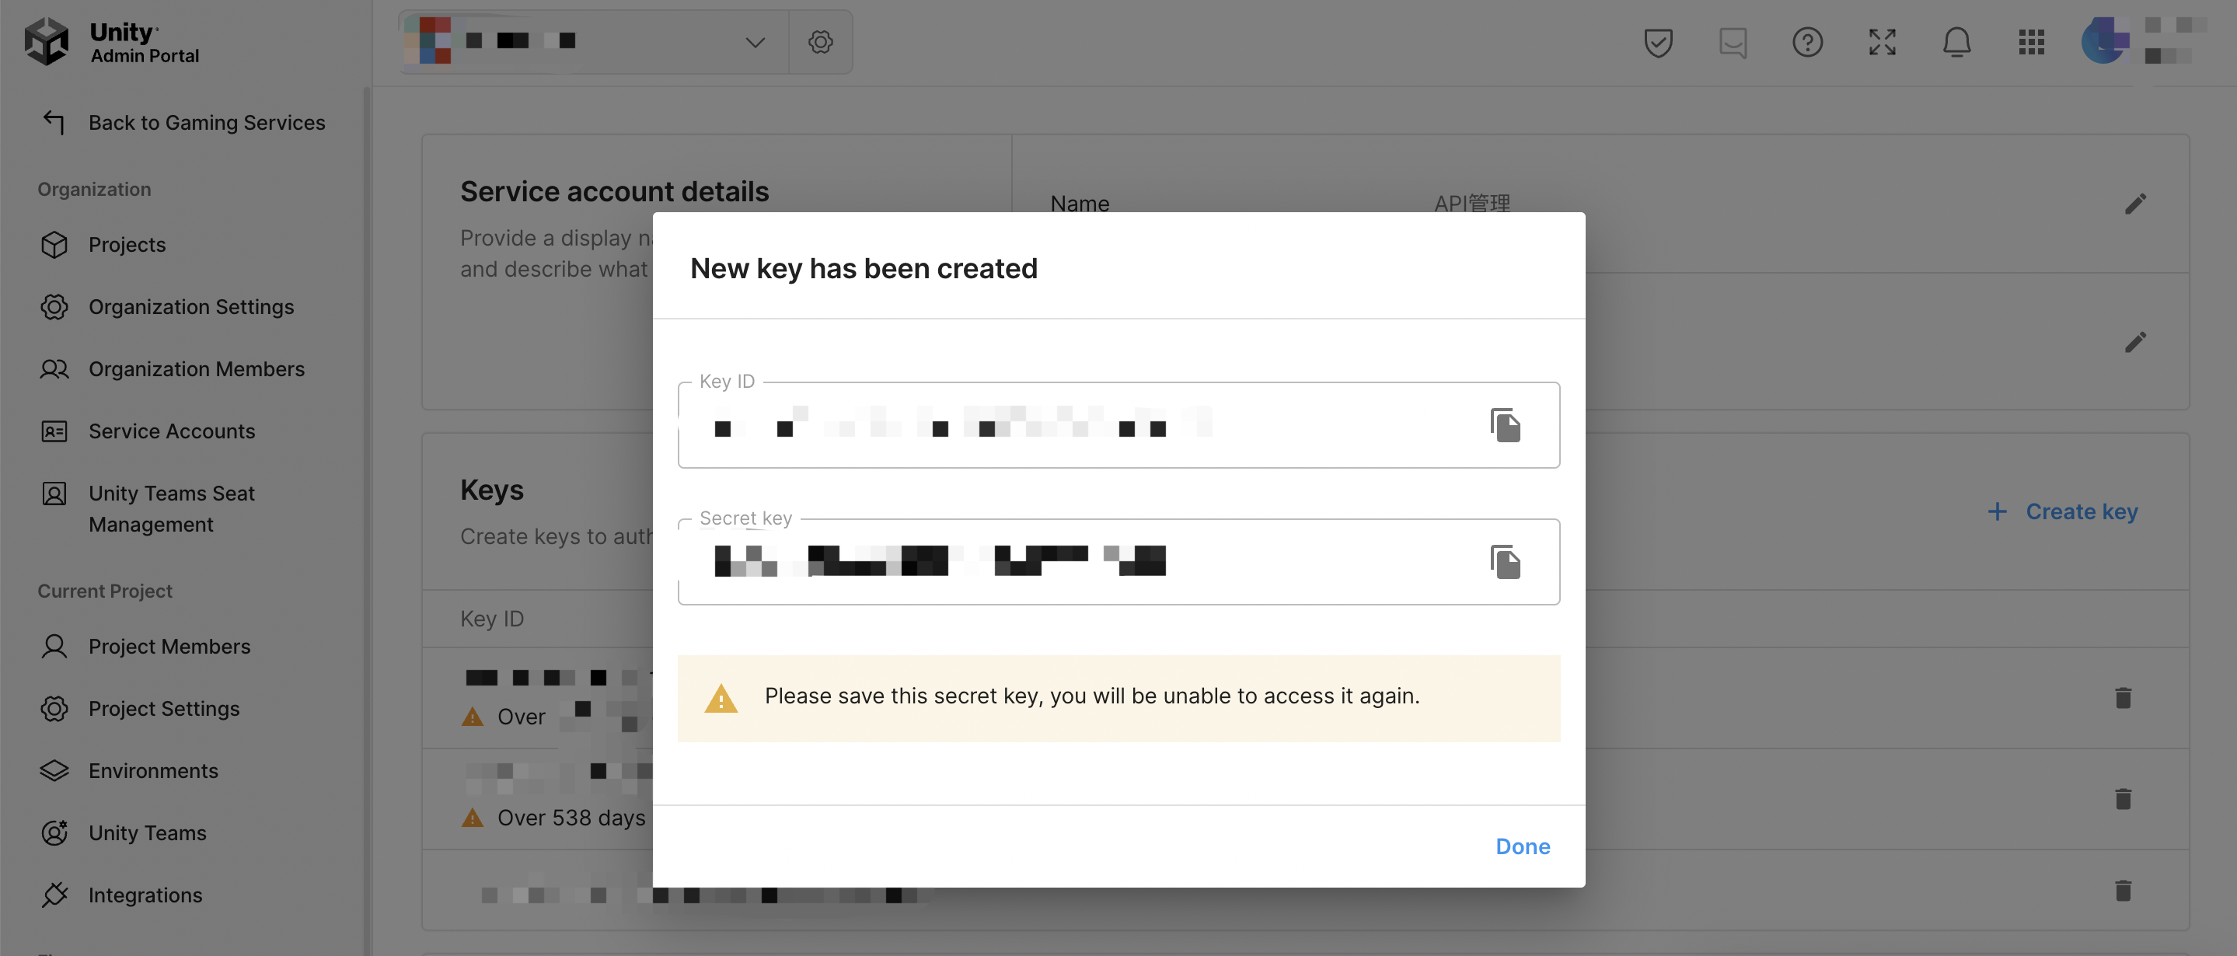Open the help question mark icon
This screenshot has height=956, width=2237.
(x=1807, y=42)
